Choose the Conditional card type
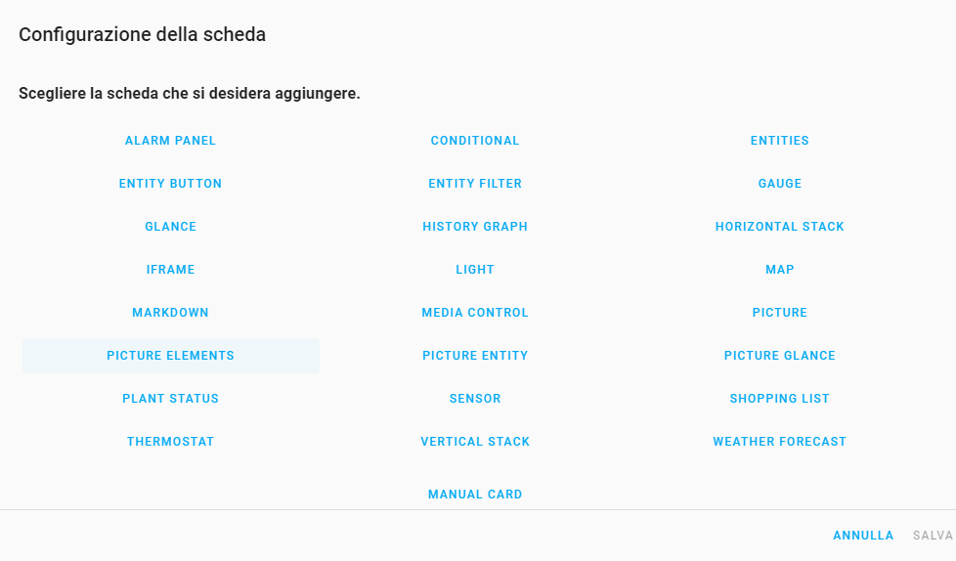The width and height of the screenshot is (956, 561). pyautogui.click(x=475, y=141)
